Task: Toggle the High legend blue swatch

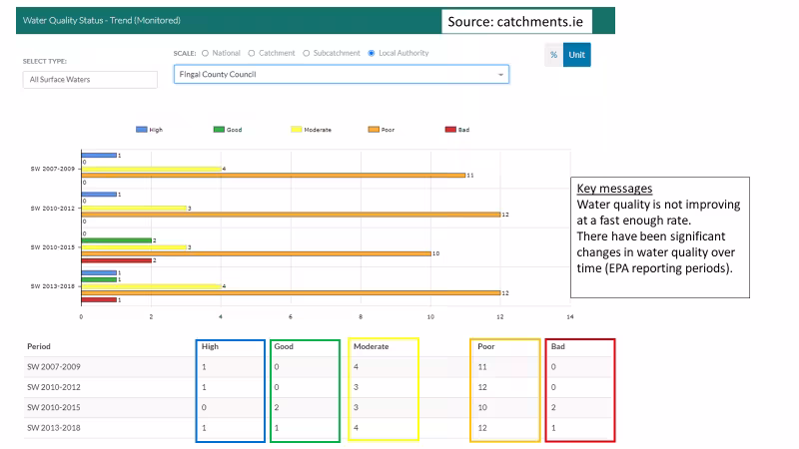Action: click(142, 130)
